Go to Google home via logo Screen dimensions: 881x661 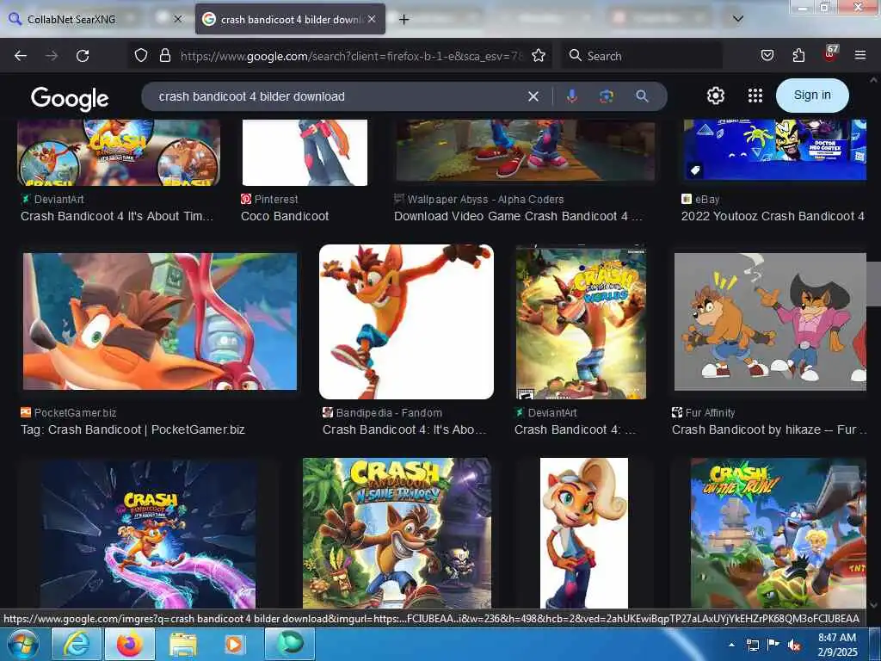70,98
